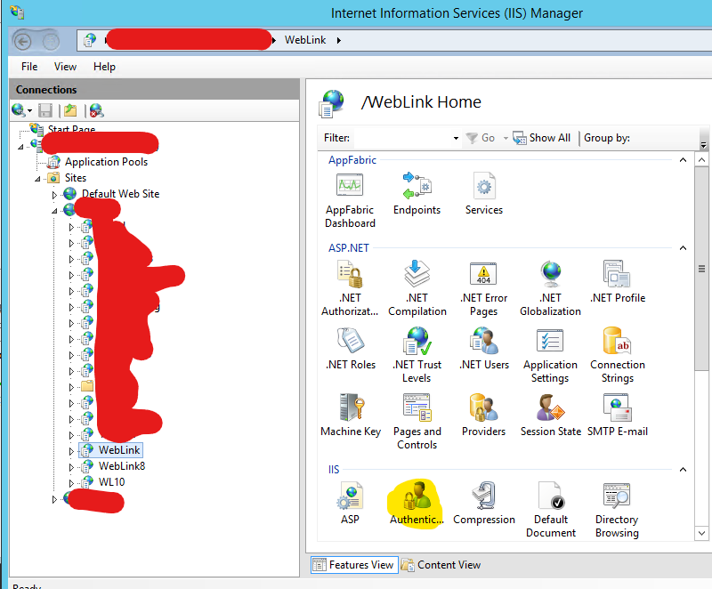The width and height of the screenshot is (712, 589).
Task: Open the breadcrumb arrow after WebLink
Action: [339, 40]
